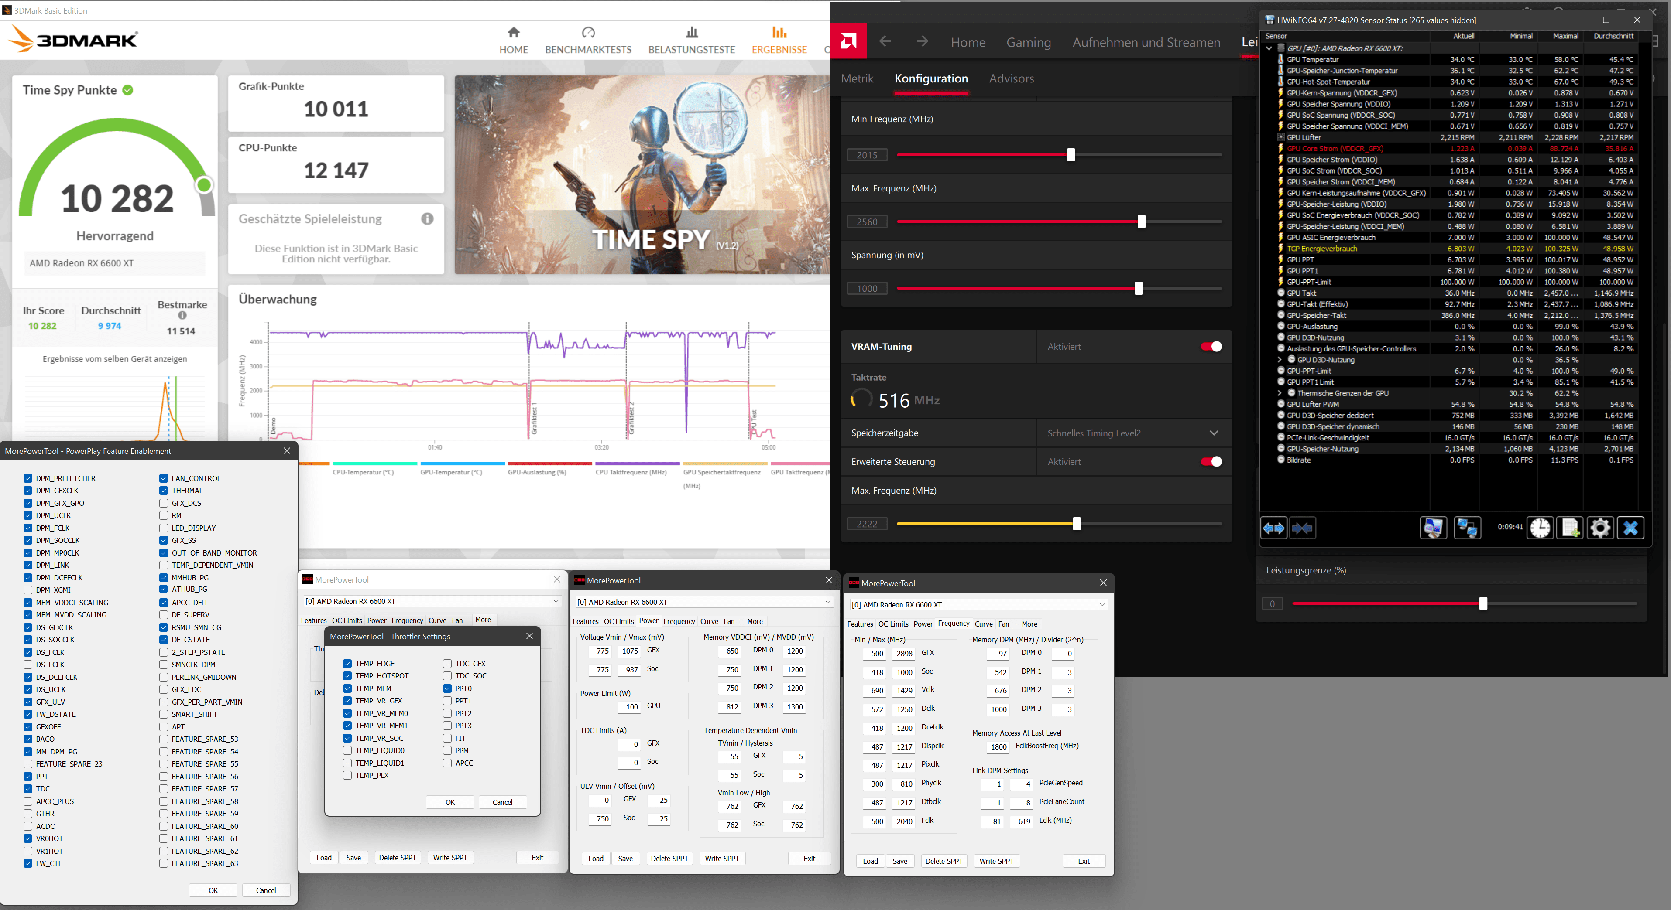Image resolution: width=1671 pixels, height=910 pixels.
Task: Click HWiNFO logging sheet icon
Action: [1570, 528]
